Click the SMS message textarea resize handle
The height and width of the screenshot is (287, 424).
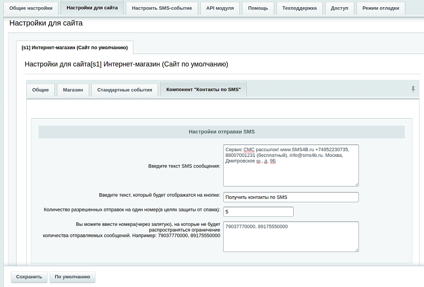356,184
